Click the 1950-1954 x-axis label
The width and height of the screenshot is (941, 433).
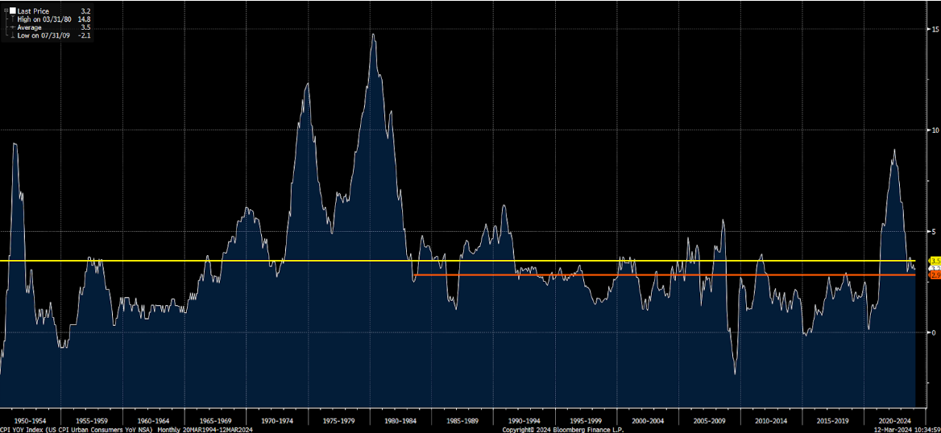tap(31, 421)
